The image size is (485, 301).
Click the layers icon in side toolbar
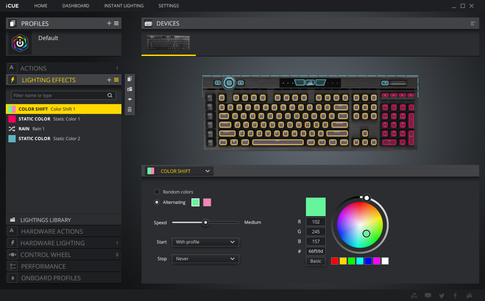coord(129,99)
